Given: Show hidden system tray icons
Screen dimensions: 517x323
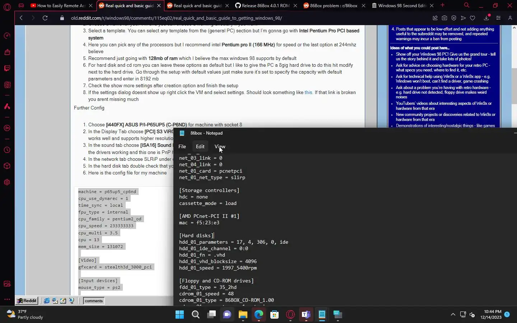Looking at the screenshot, I should pos(453,315).
